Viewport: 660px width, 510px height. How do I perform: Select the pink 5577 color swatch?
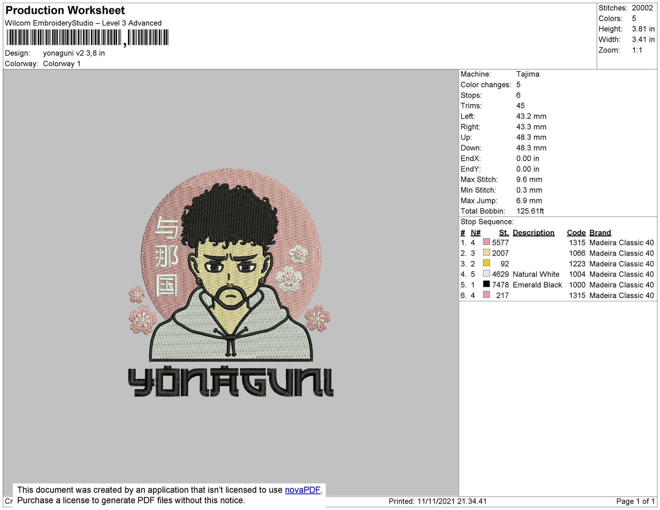coord(486,242)
